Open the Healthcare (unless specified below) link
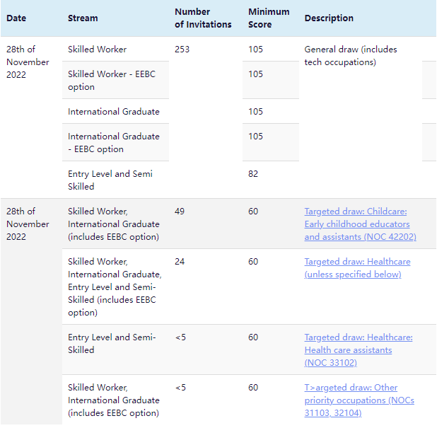The width and height of the screenshot is (437, 428). (357, 267)
